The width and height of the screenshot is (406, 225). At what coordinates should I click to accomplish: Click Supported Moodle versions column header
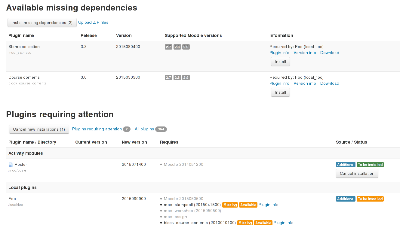[x=193, y=35]
